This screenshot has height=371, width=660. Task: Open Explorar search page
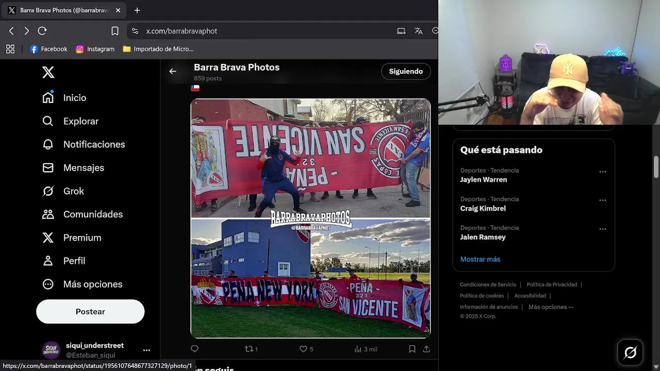pos(70,121)
